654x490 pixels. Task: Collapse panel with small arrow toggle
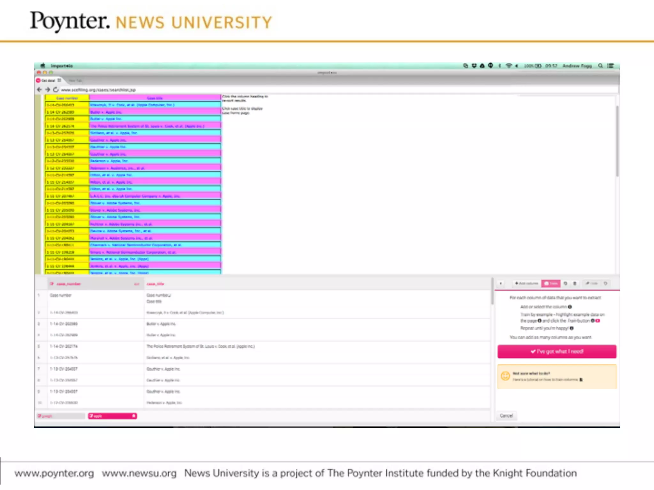click(501, 283)
